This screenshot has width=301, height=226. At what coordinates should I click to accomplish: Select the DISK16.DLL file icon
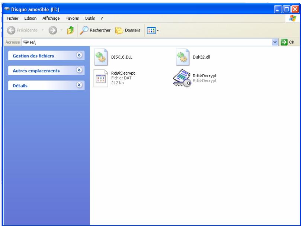point(101,57)
